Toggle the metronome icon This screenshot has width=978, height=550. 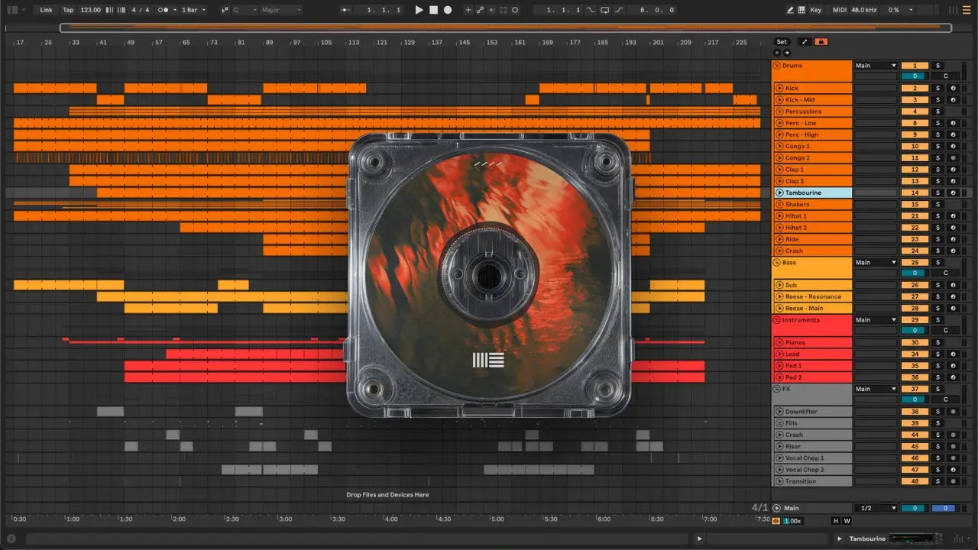(164, 10)
